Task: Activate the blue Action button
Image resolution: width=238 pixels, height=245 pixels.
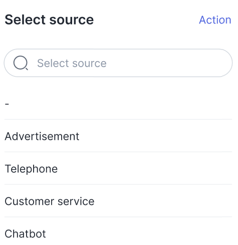Action: (x=215, y=20)
